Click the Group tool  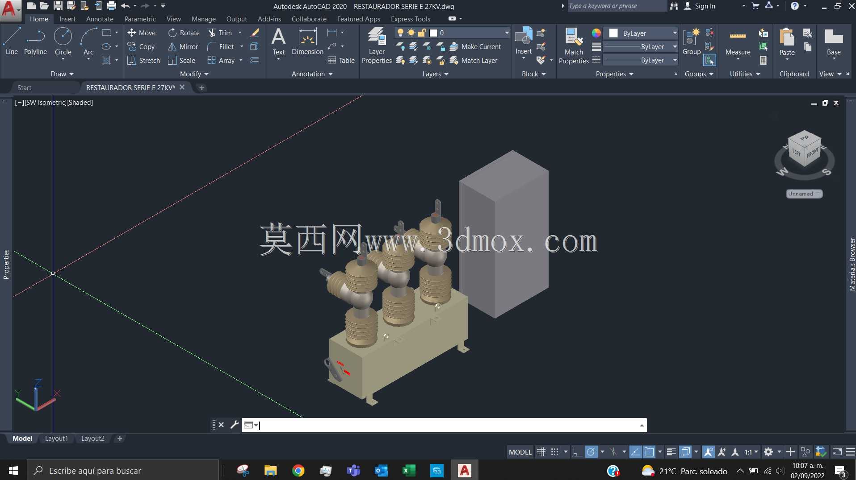[x=692, y=41]
